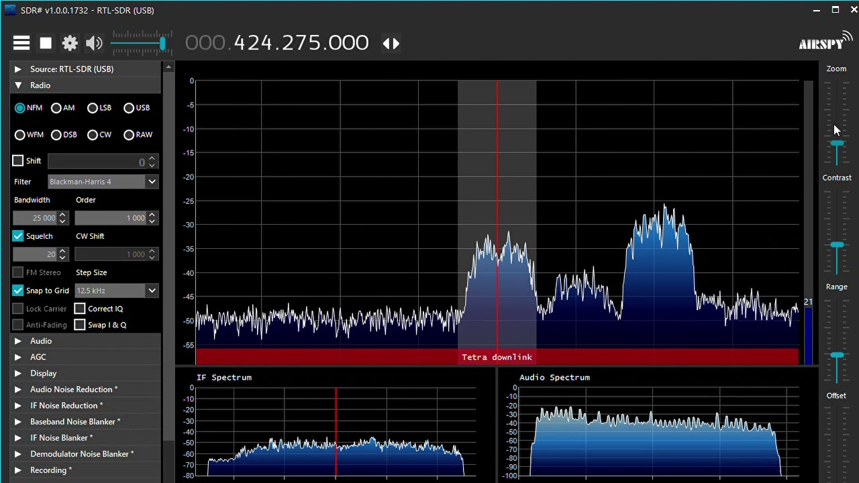
Task: Expand the Audio Noise Reduction section
Action: tap(86, 389)
